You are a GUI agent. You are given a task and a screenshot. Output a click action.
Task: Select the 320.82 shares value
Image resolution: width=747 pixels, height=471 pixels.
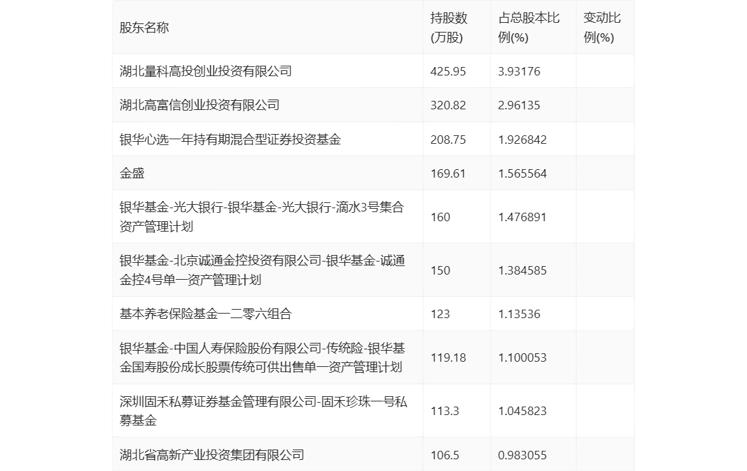(448, 105)
